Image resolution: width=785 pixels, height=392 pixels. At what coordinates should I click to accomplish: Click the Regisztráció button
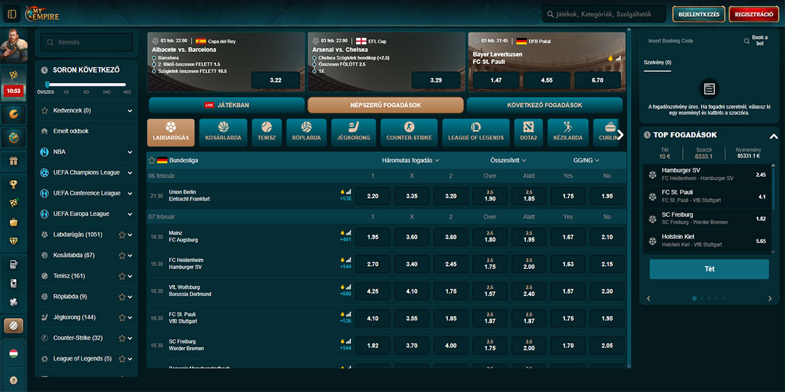click(x=754, y=14)
